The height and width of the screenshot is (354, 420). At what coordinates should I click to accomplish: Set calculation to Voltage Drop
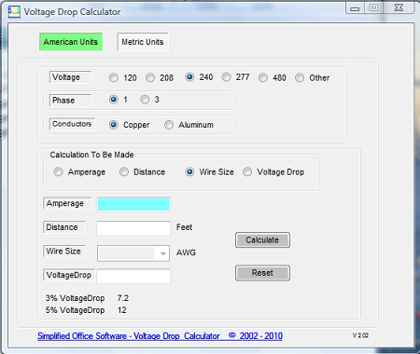(x=247, y=171)
